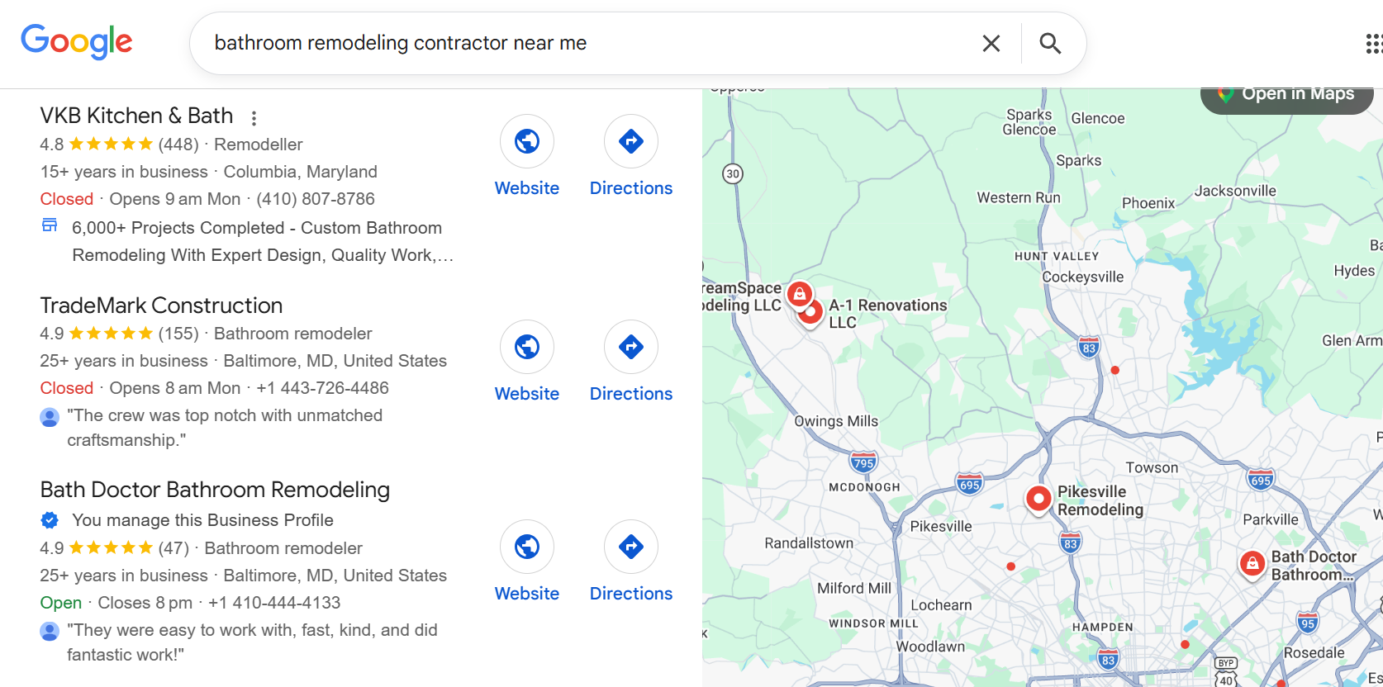Image resolution: width=1383 pixels, height=687 pixels.
Task: Click the 'Closed' status of VKB Kitchen & Bath
Action: (x=67, y=199)
